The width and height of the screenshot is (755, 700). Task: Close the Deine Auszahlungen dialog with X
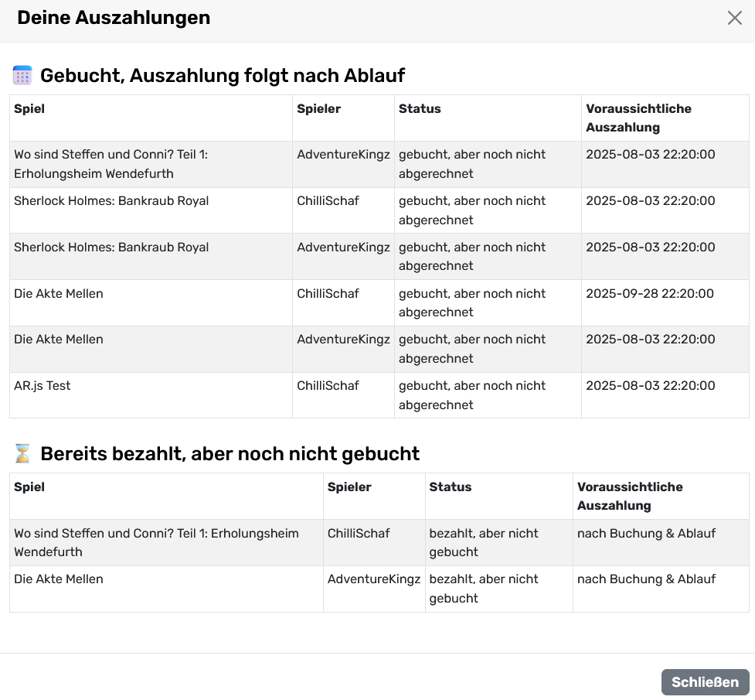tap(734, 18)
